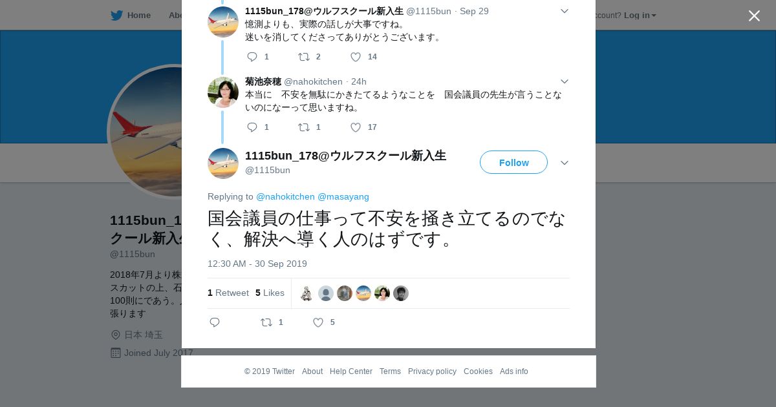Image resolution: width=776 pixels, height=407 pixels.
Task: Open more options chevron on Sep 29 tweet
Action: coord(565,11)
